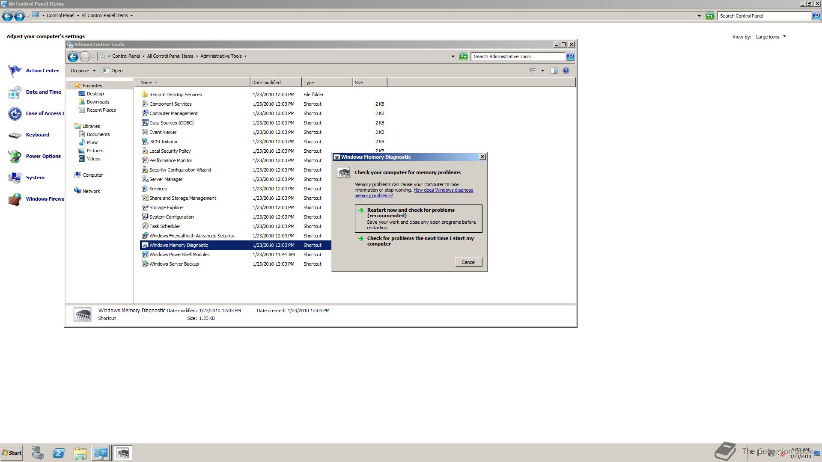Select Computer in the navigation pane
This screenshot has width=822, height=462.
click(92, 175)
